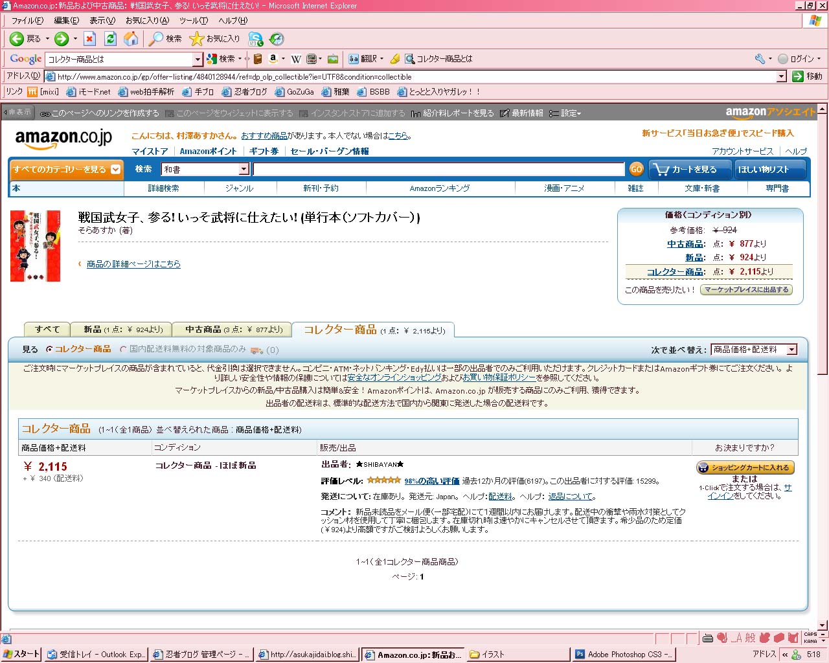Open the 編集(E) menu
The image size is (829, 663).
(67, 21)
